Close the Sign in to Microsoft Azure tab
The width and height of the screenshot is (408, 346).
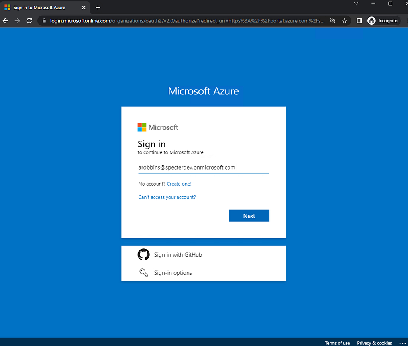coord(84,8)
